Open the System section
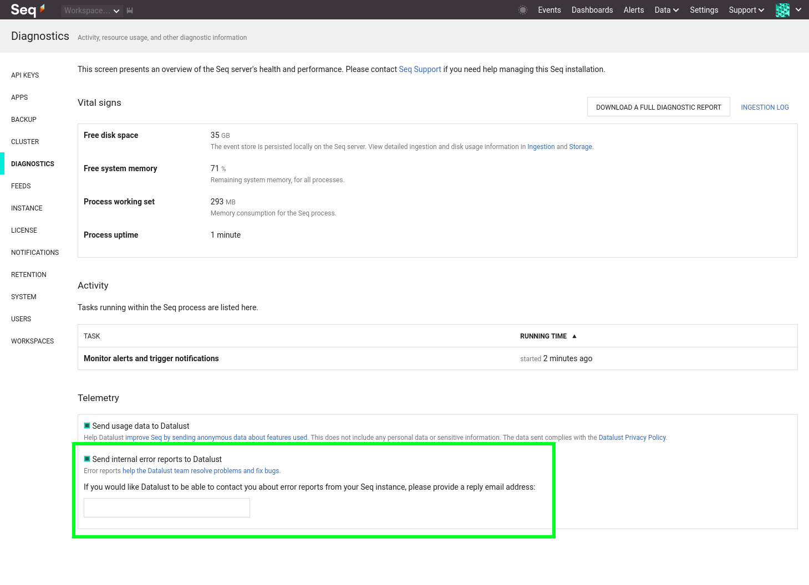809x585 pixels. pyautogui.click(x=24, y=297)
